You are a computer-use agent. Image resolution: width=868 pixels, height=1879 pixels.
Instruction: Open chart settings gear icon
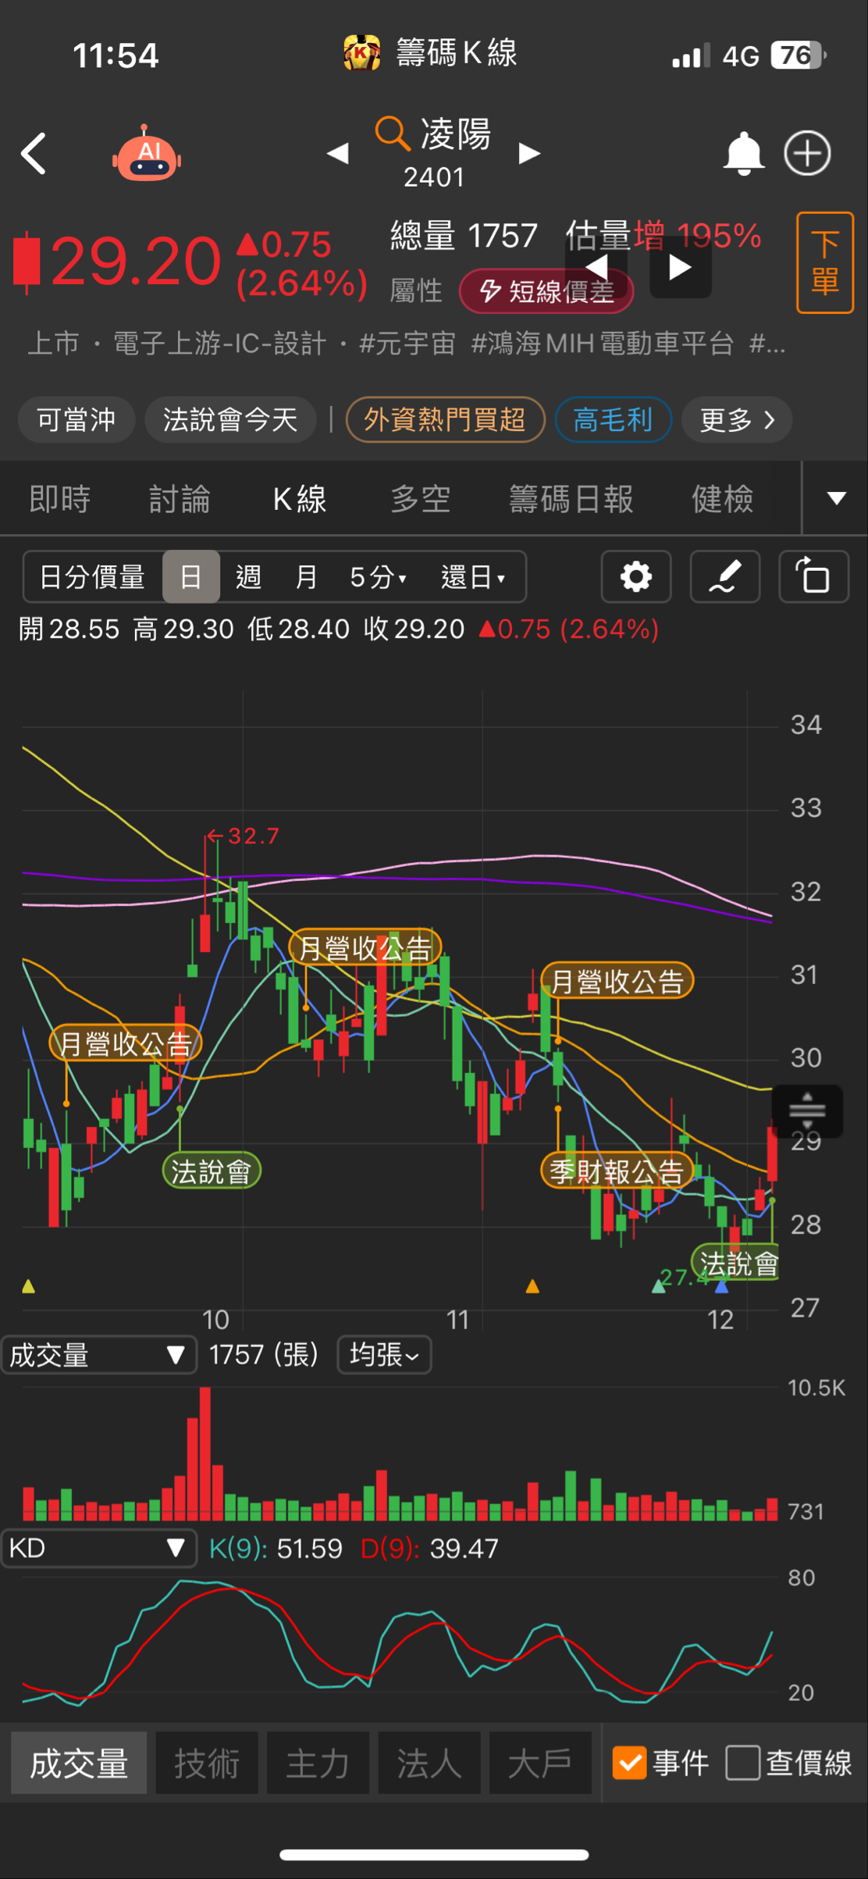(636, 577)
